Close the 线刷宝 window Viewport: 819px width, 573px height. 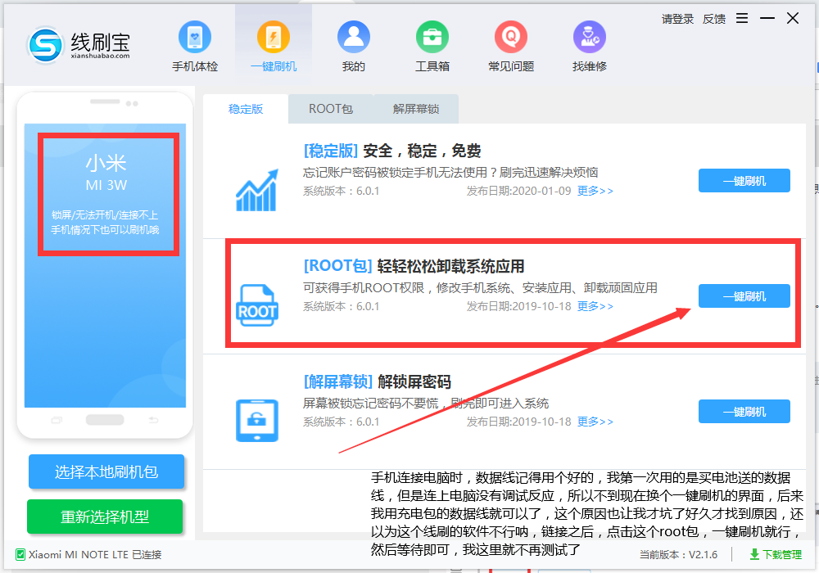(792, 18)
